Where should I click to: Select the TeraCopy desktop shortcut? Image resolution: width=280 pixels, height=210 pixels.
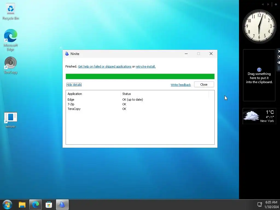[11, 65]
